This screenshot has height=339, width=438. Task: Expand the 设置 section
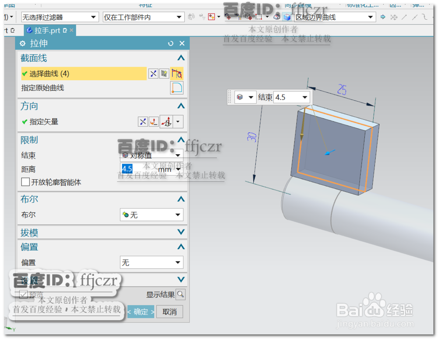(181, 279)
